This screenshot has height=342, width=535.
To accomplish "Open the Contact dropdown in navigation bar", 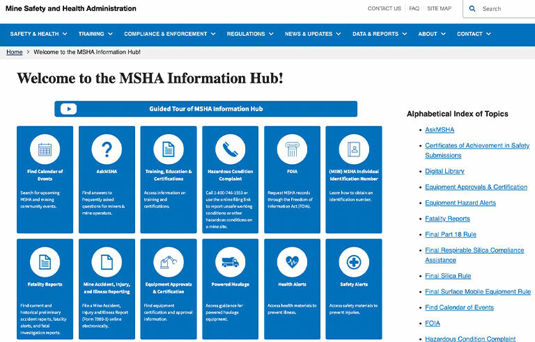I will pyautogui.click(x=474, y=34).
